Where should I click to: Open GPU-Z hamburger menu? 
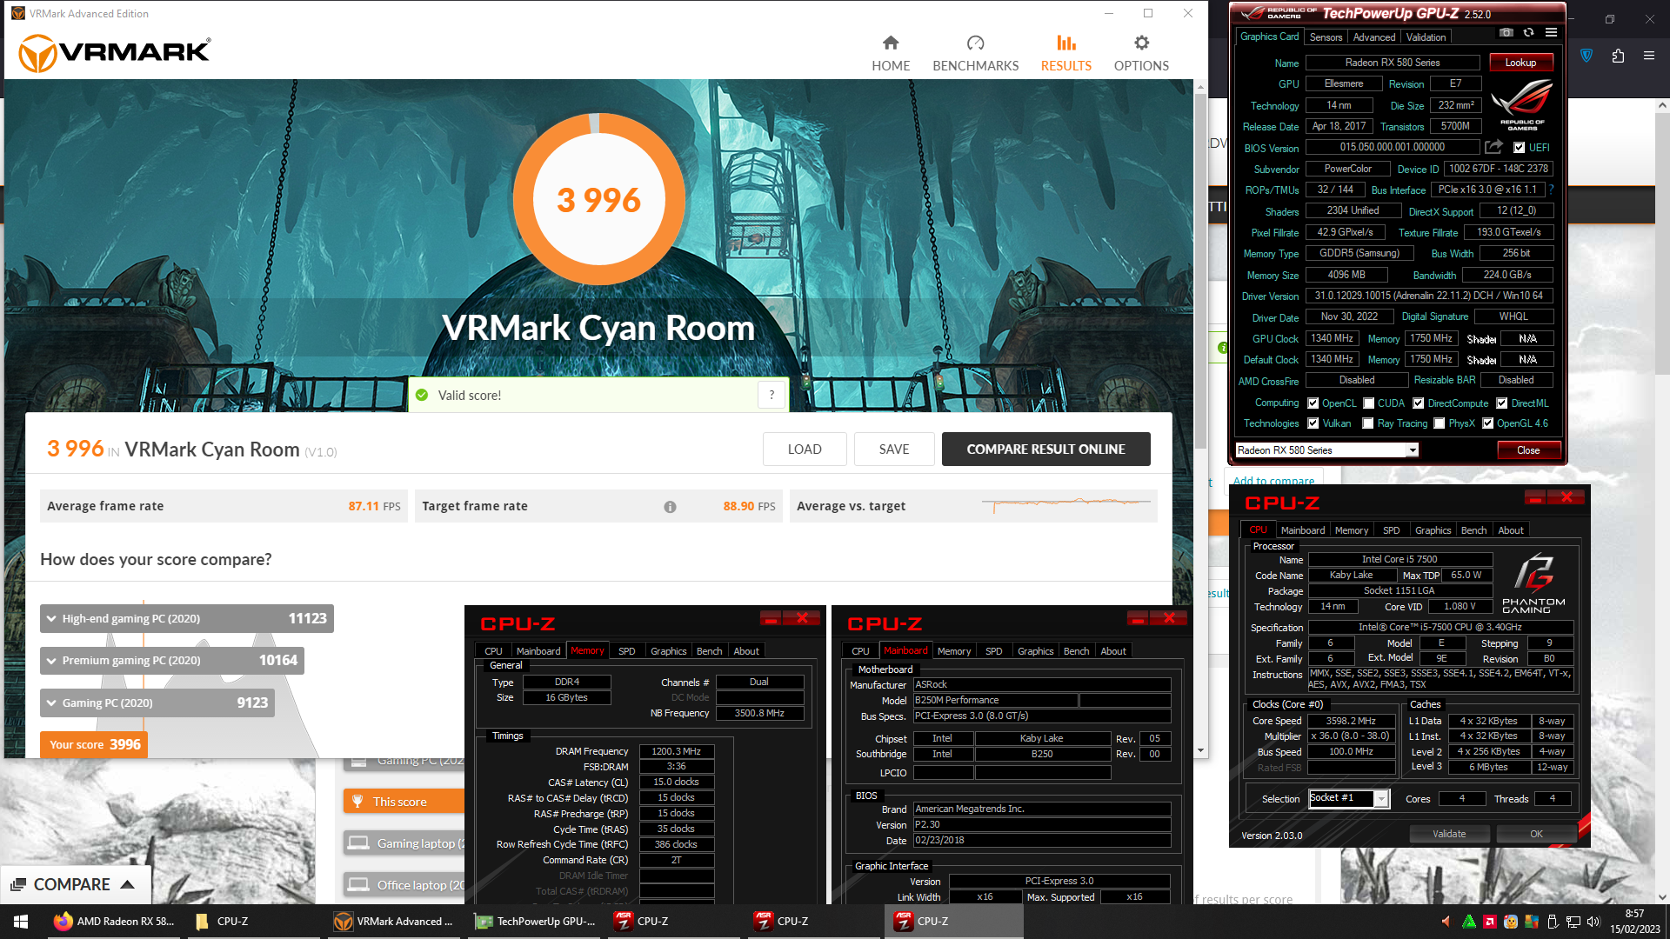(1551, 32)
